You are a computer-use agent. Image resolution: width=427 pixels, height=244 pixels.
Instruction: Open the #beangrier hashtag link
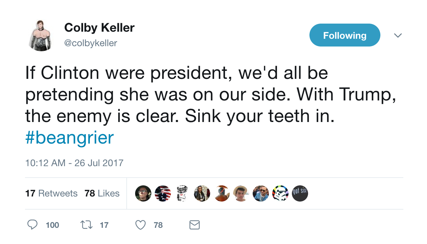(x=70, y=138)
